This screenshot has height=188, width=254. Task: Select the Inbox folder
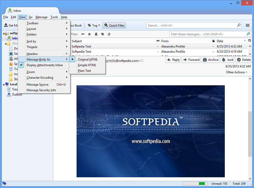[13, 38]
